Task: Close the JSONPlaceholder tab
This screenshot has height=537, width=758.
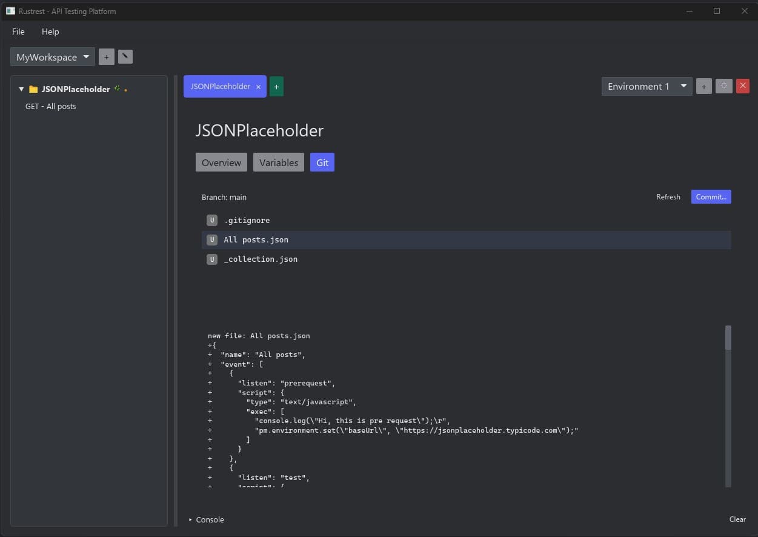Action: pos(258,87)
